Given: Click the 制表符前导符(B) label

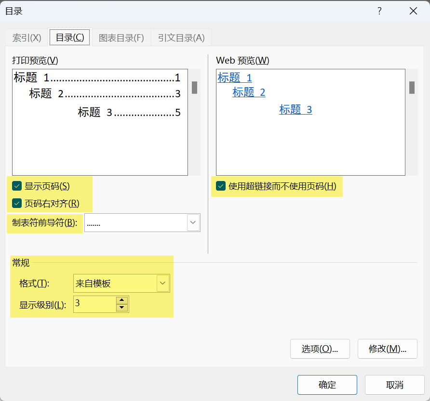Looking at the screenshot, I should click(44, 222).
